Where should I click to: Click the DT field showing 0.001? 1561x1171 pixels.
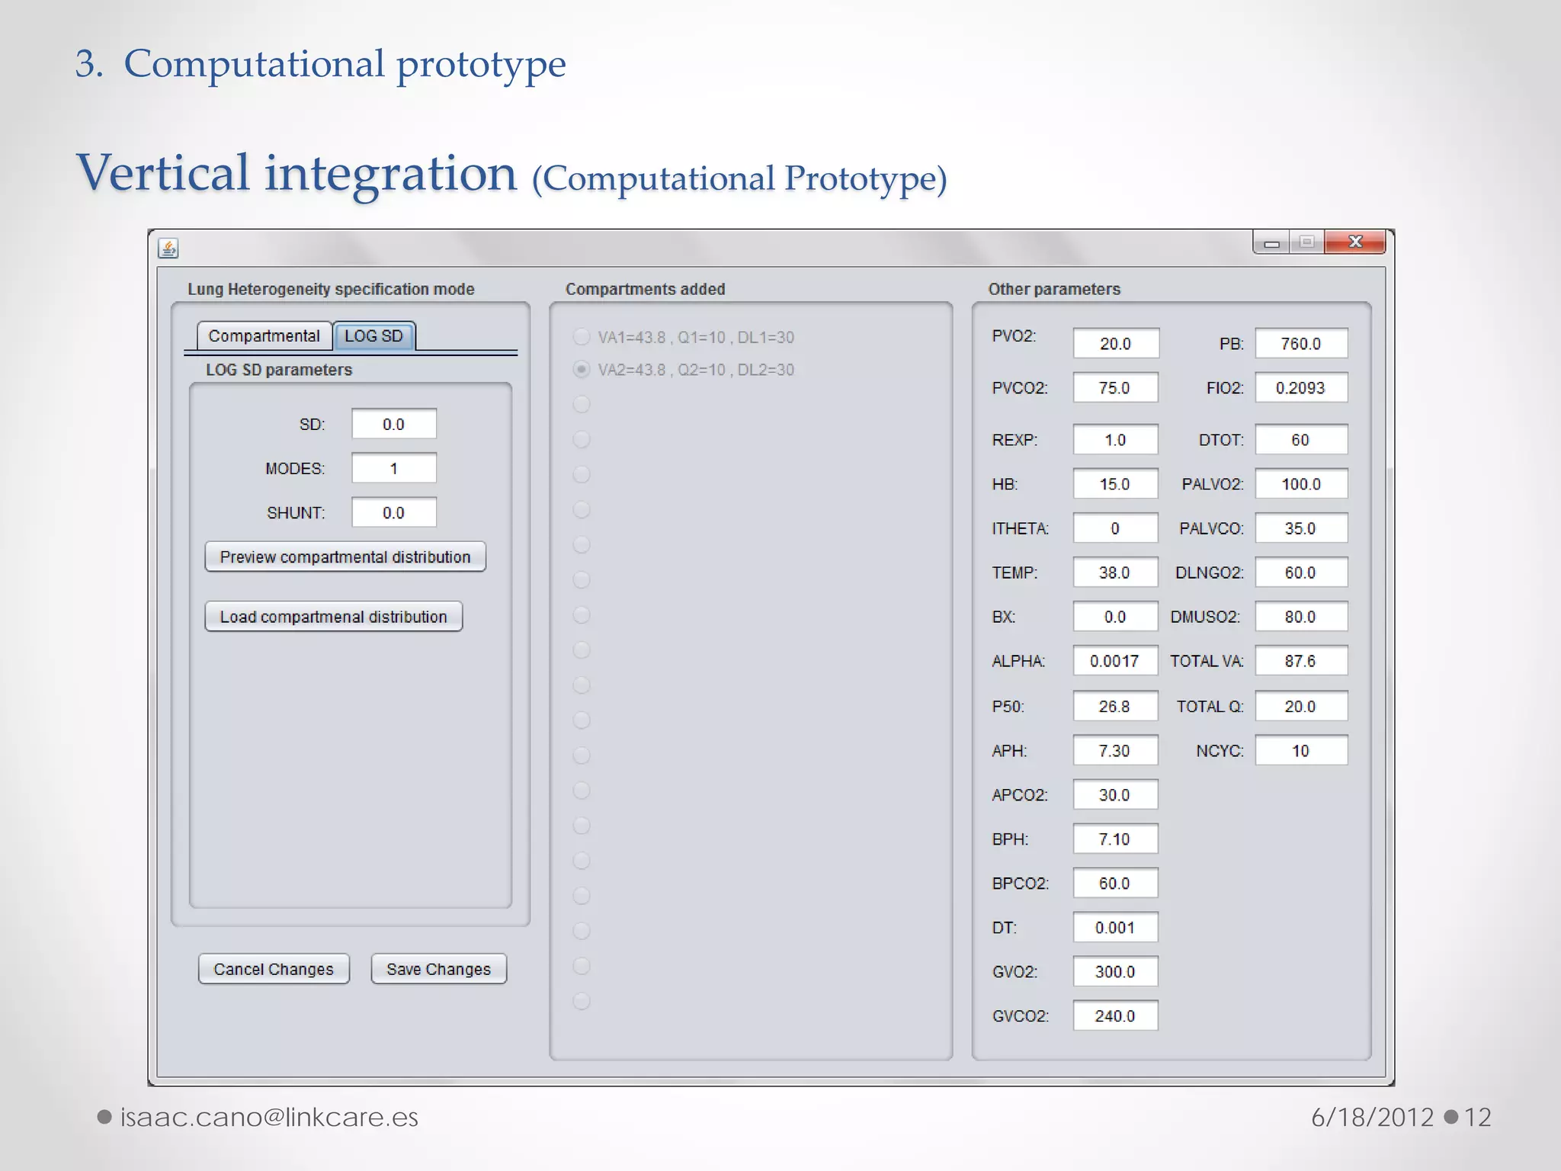[x=1116, y=927]
